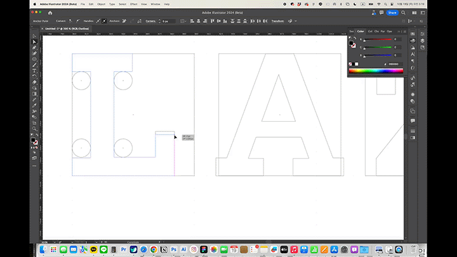
Task: Click the Home icon in Illustrator
Action: (50, 13)
